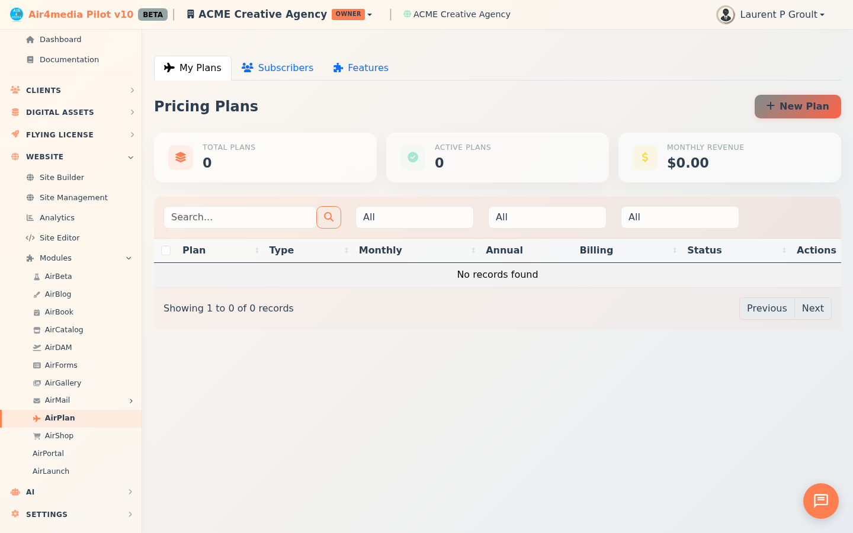This screenshot has width=853, height=533.
Task: Click the Air4media globe logo
Action: click(x=17, y=14)
